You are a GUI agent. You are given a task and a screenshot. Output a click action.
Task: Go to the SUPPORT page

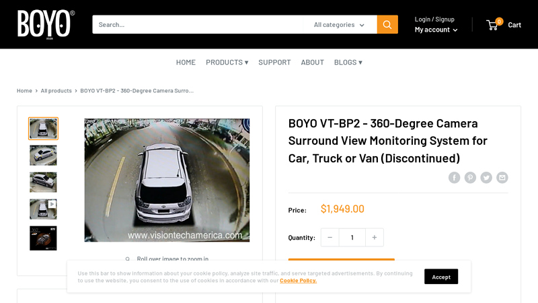tap(274, 62)
